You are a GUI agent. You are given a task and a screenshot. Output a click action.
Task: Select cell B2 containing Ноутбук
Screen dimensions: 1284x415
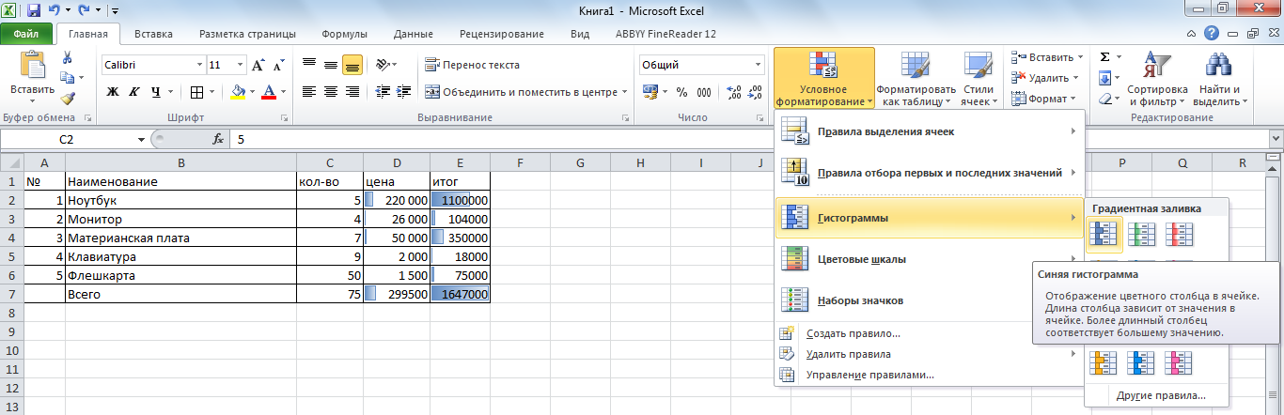180,201
